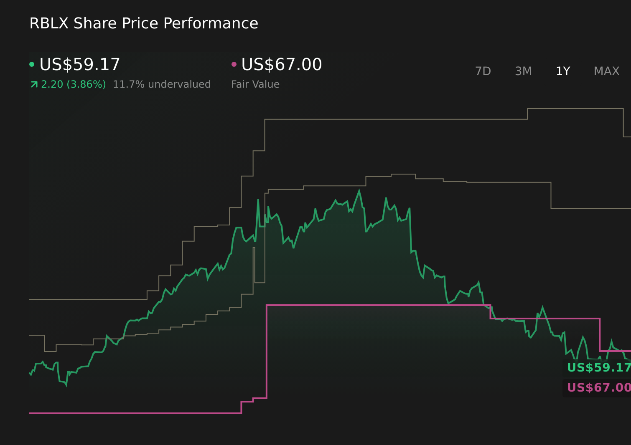Click the US$59.17 current price label
The height and width of the screenshot is (445, 631).
pyautogui.click(x=79, y=64)
